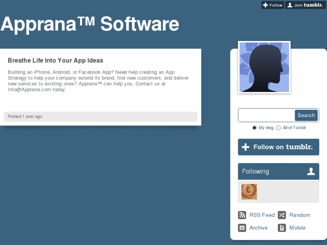Open the Random link
The image size is (327, 245).
click(x=300, y=215)
